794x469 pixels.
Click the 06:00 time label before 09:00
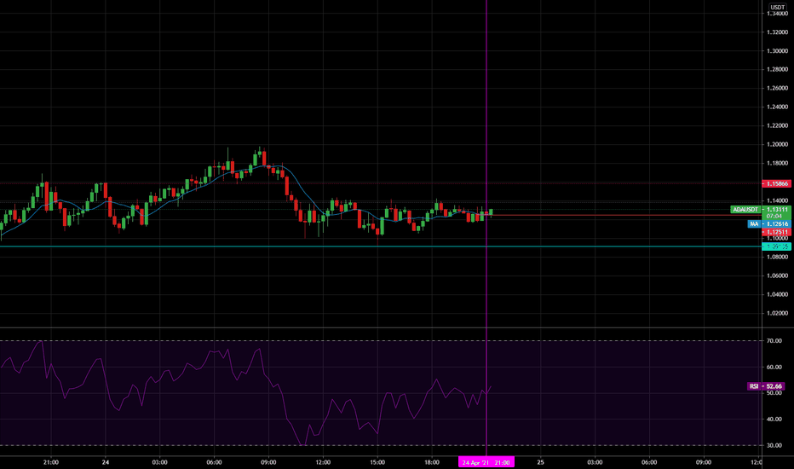[214, 462]
